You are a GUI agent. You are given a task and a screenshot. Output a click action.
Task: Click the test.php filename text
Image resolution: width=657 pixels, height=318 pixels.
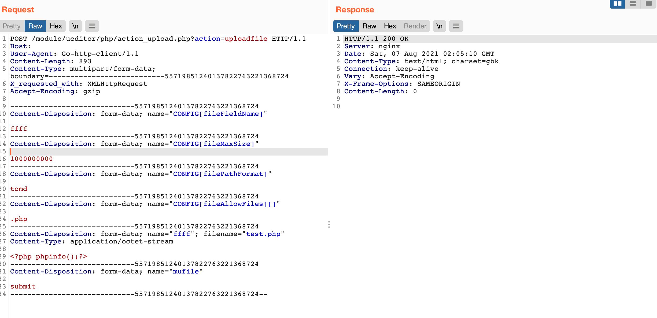tap(263, 234)
